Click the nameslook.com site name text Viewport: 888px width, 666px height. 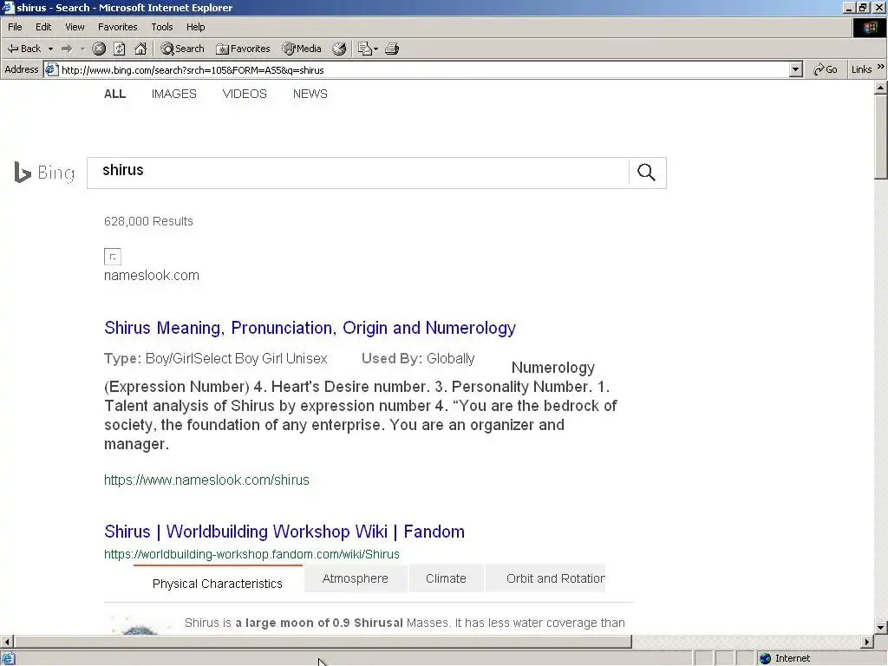click(152, 275)
